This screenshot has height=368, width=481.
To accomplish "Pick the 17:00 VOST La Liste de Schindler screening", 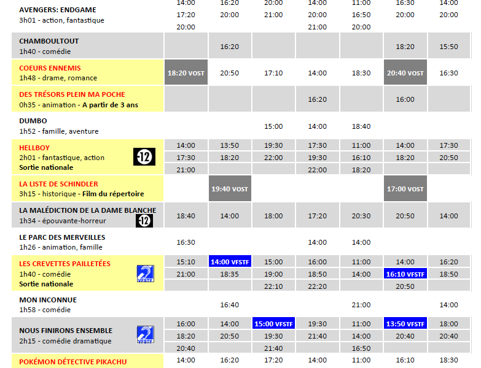I will [x=405, y=189].
